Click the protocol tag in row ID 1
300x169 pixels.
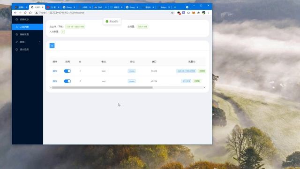click(132, 71)
